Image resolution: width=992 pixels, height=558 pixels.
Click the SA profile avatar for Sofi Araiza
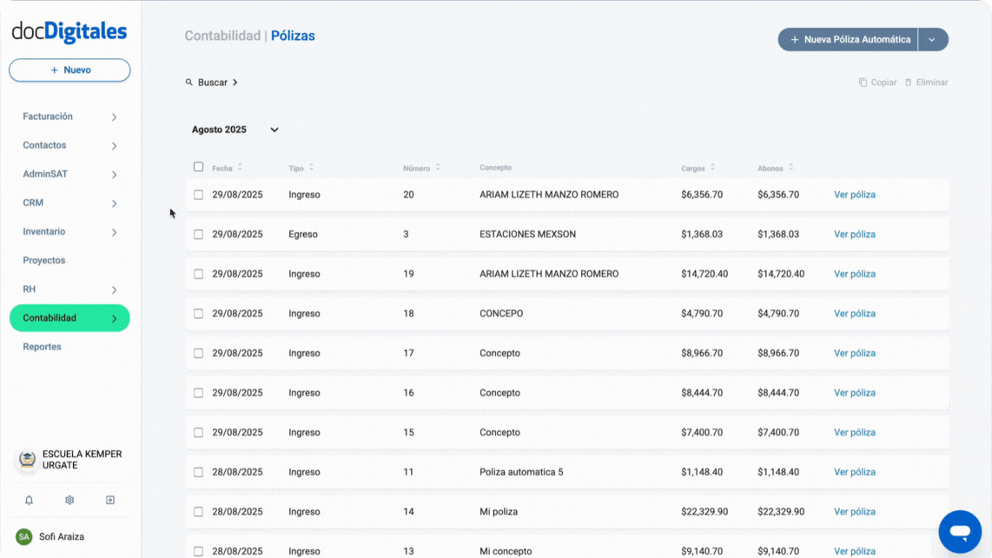24,536
